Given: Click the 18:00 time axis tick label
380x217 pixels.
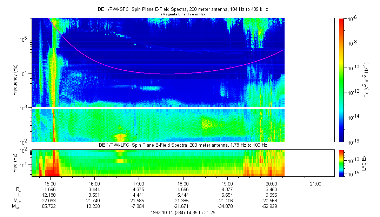Looking at the screenshot, I should [183, 183].
